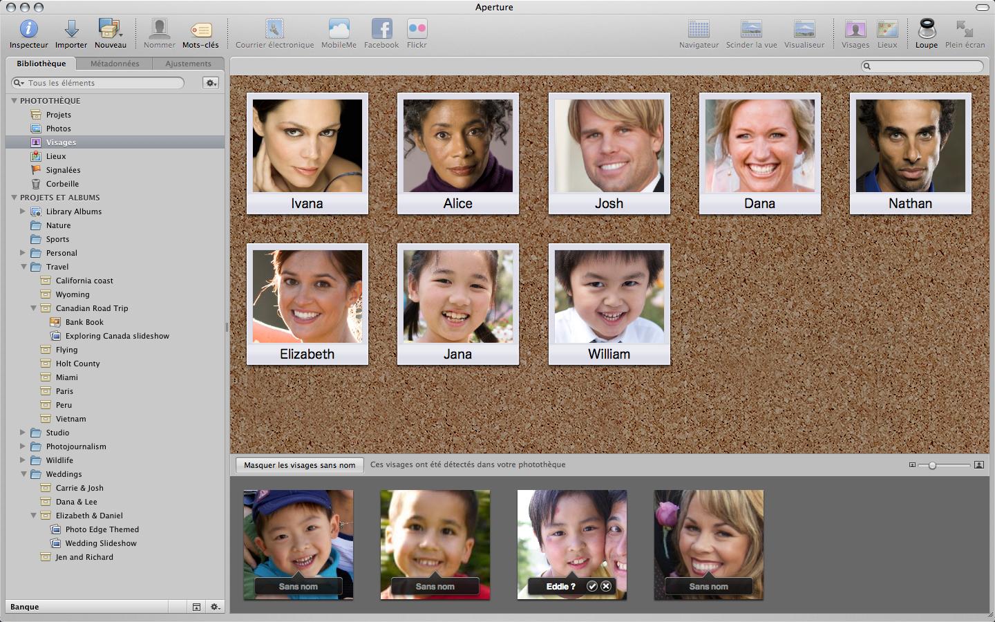The width and height of the screenshot is (995, 622).
Task: Switch to the Métadonnées tab
Action: (x=115, y=64)
